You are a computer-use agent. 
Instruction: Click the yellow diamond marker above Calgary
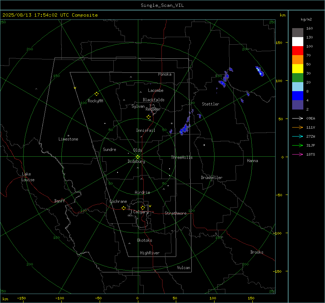(143, 208)
